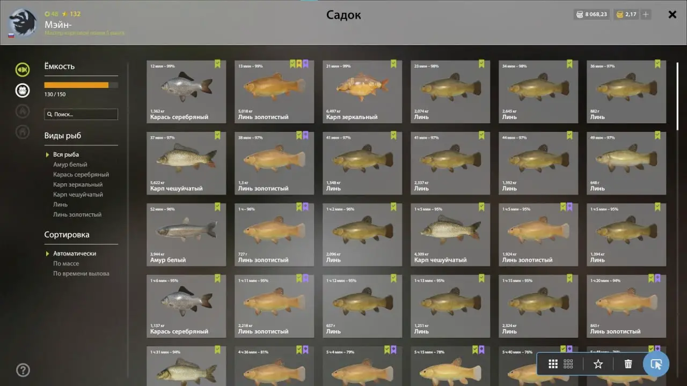Image resolution: width=687 pixels, height=386 pixels.
Task: Filter species by Амур белый
Action: (x=70, y=165)
